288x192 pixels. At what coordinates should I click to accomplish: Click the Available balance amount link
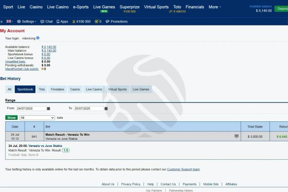(49, 47)
